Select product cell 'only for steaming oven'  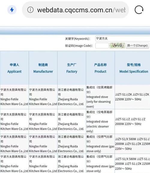point(100,97)
